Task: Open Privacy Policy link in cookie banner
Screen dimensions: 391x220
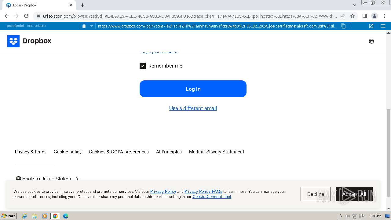Action: pos(163,192)
